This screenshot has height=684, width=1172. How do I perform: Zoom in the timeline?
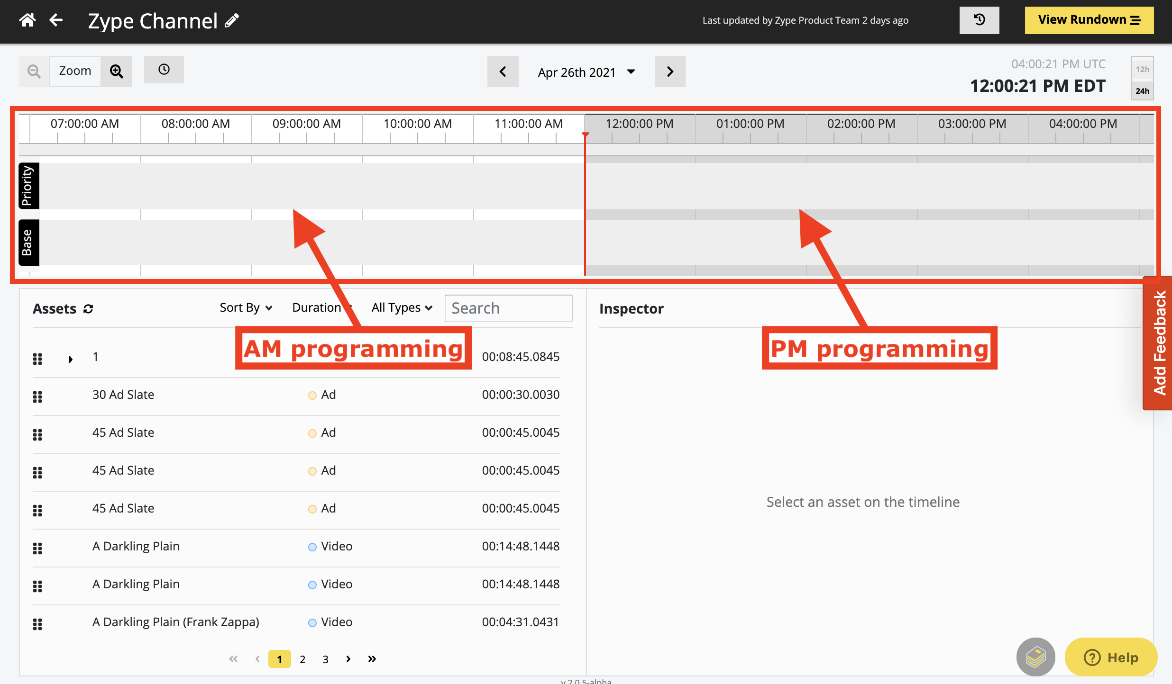point(117,71)
